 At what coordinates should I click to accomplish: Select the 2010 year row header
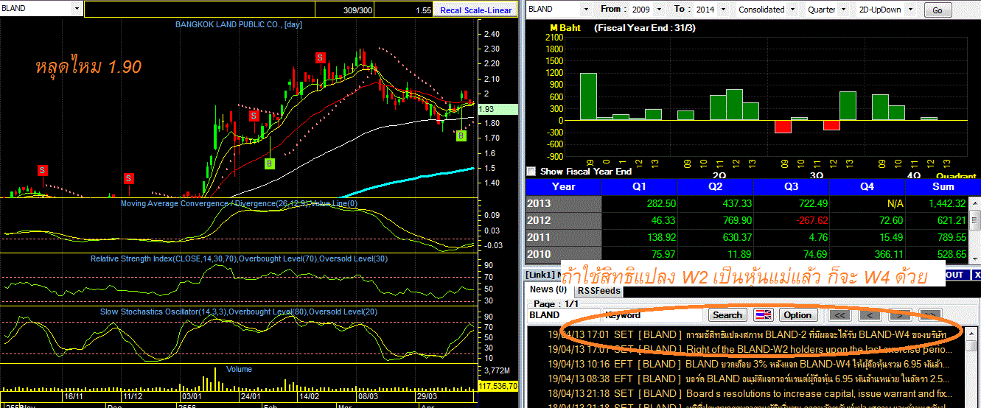pos(563,254)
